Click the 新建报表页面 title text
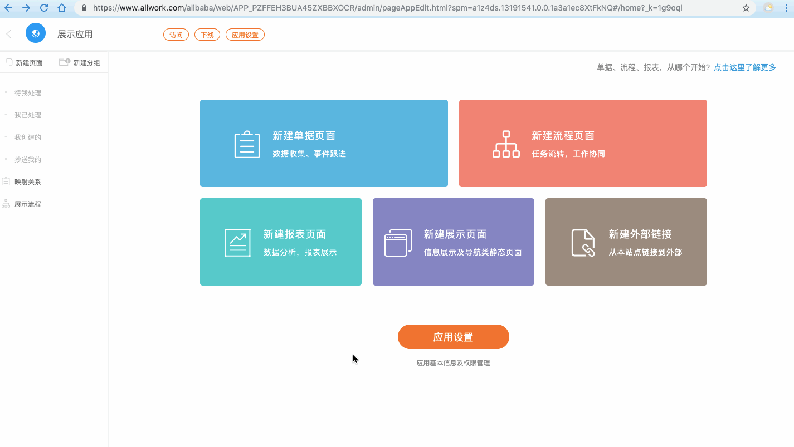The image size is (794, 447). (x=295, y=234)
